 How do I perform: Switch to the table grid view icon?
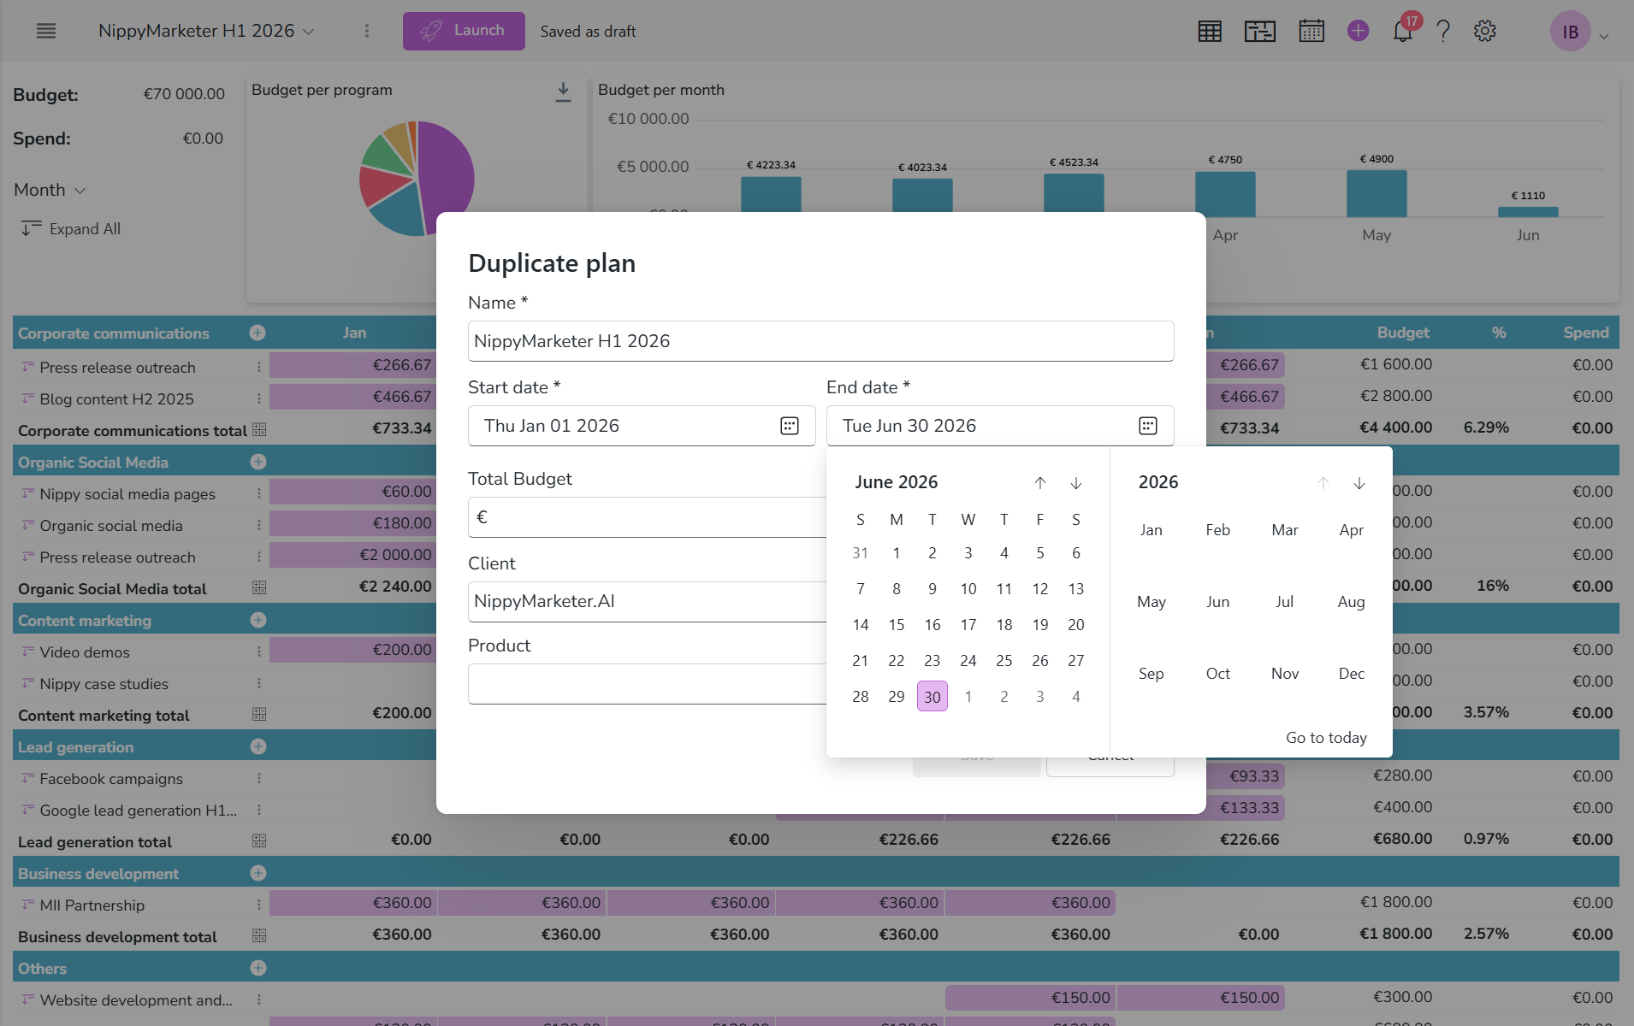[x=1210, y=32]
